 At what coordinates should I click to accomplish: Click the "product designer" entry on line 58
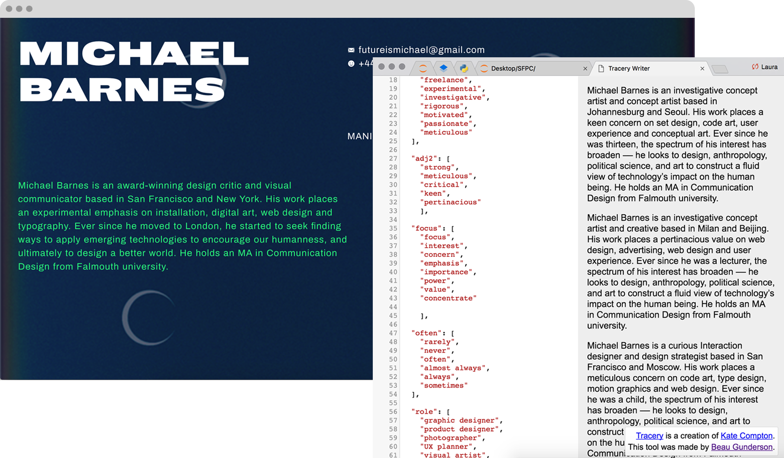click(x=459, y=429)
